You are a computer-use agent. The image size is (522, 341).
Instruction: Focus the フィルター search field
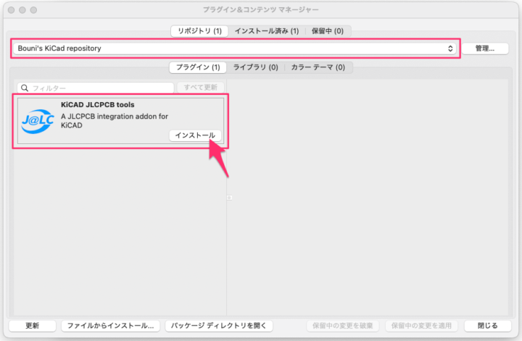tap(98, 88)
